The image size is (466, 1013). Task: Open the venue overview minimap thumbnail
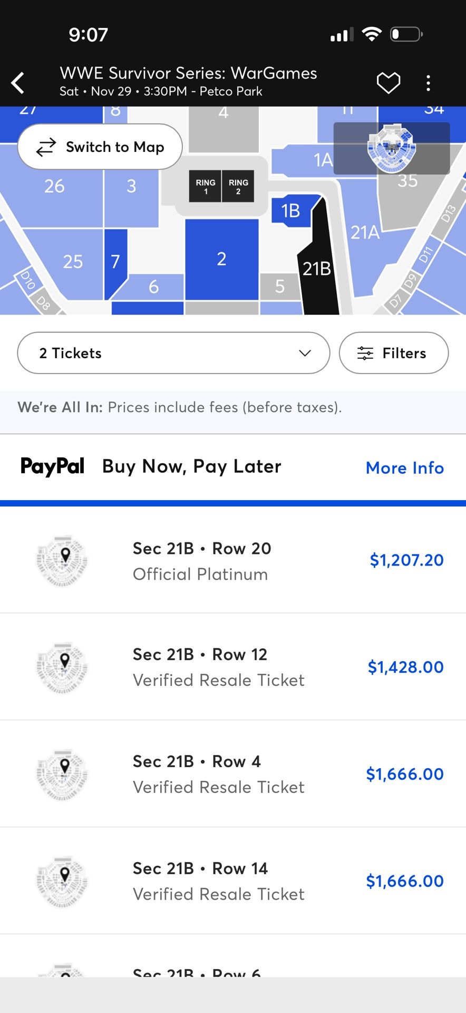[392, 148]
